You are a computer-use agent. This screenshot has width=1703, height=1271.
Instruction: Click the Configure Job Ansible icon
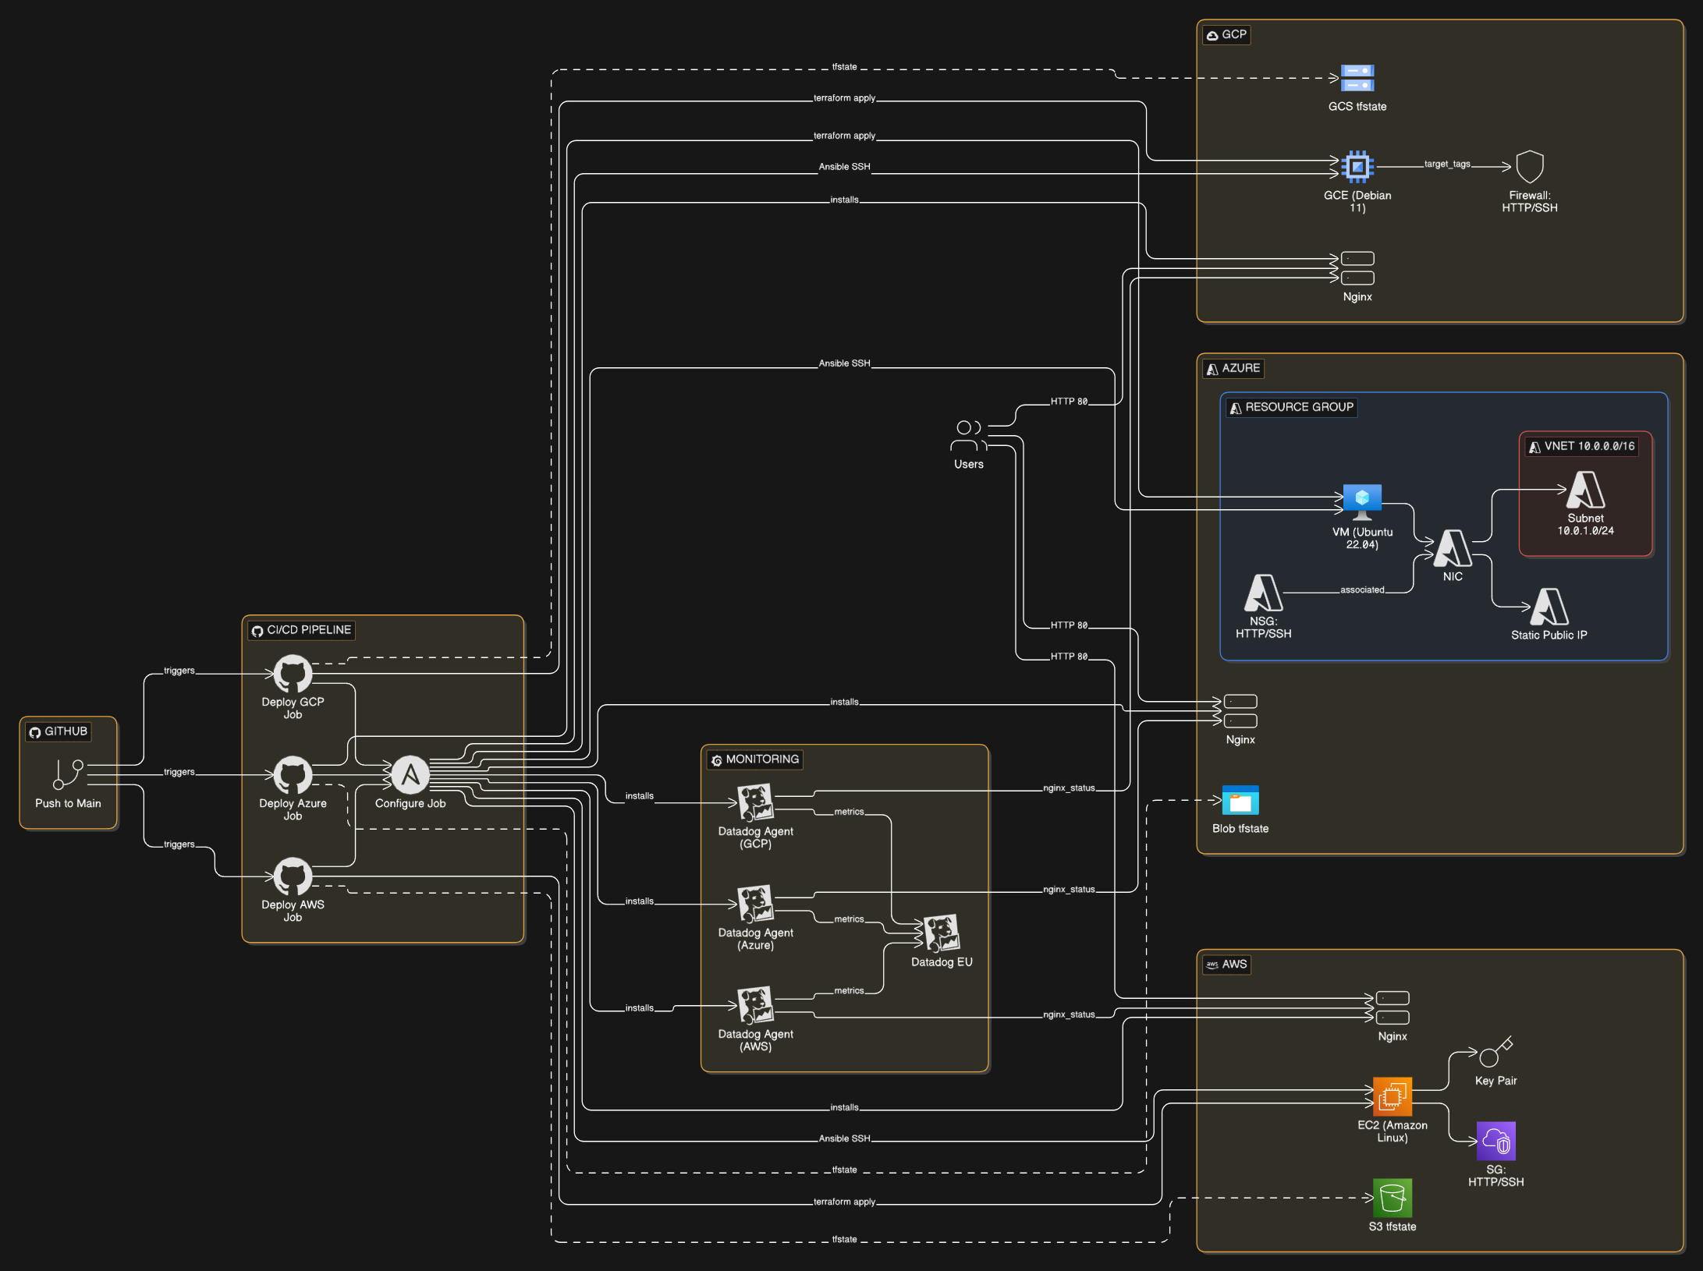(410, 775)
